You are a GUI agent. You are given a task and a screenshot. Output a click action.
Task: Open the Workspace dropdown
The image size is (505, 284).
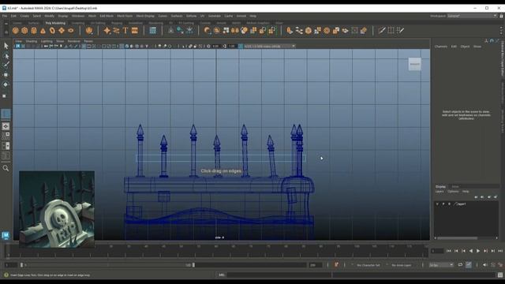472,16
